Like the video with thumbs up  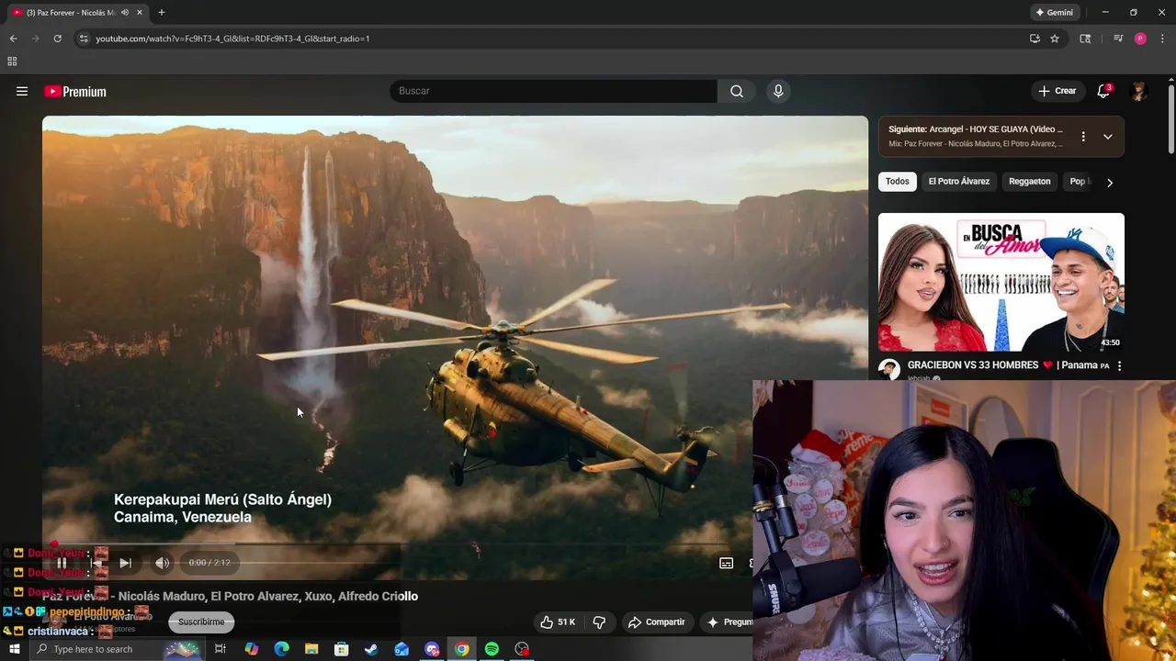[x=547, y=622]
